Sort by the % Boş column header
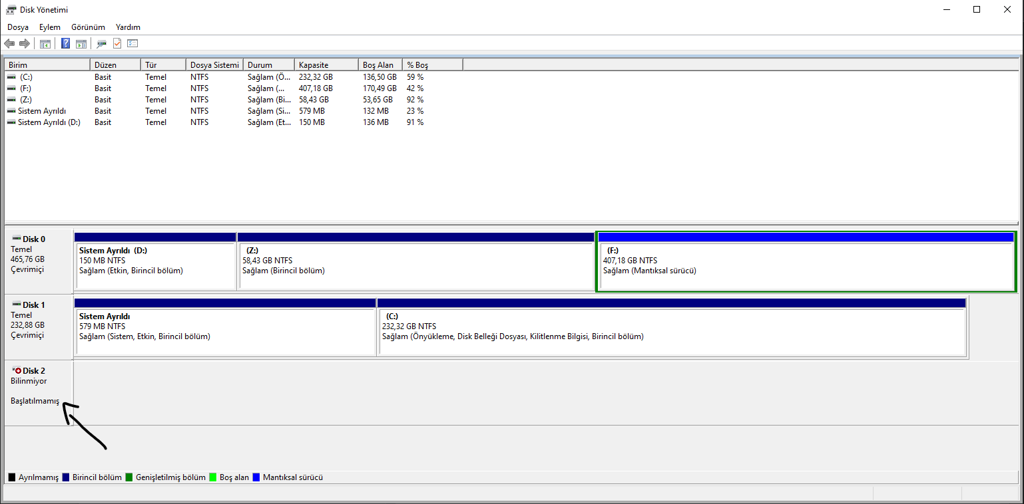The height and width of the screenshot is (504, 1024). tap(433, 65)
